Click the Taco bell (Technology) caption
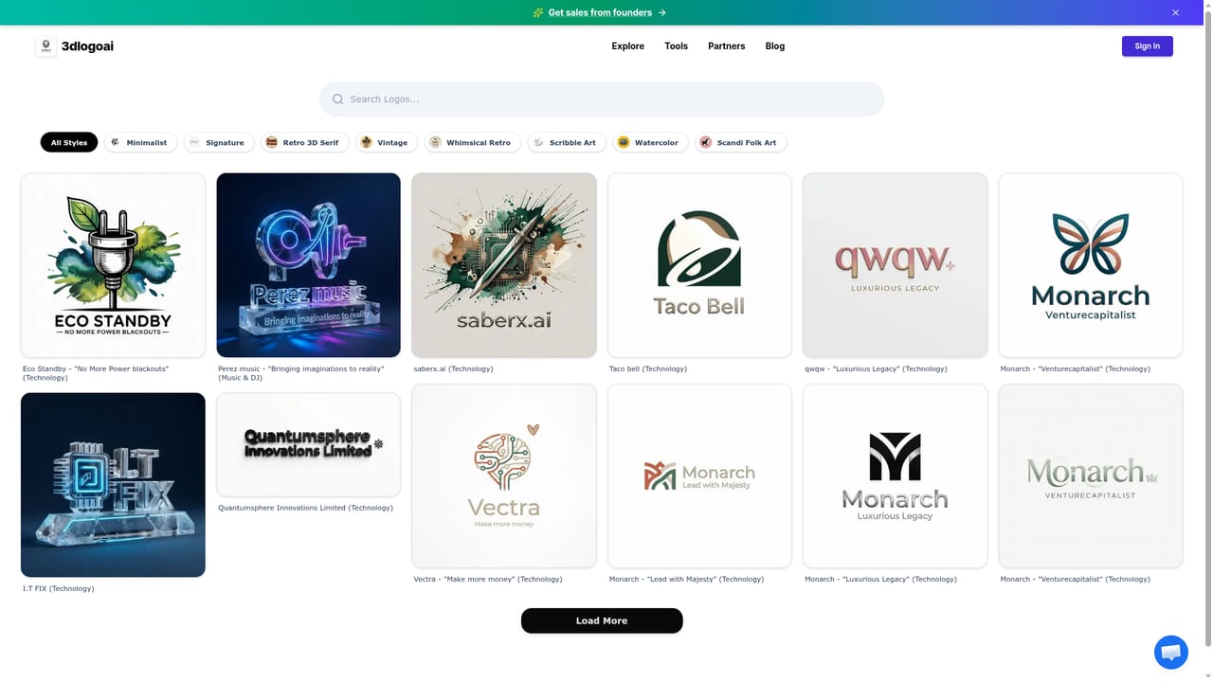 648,369
